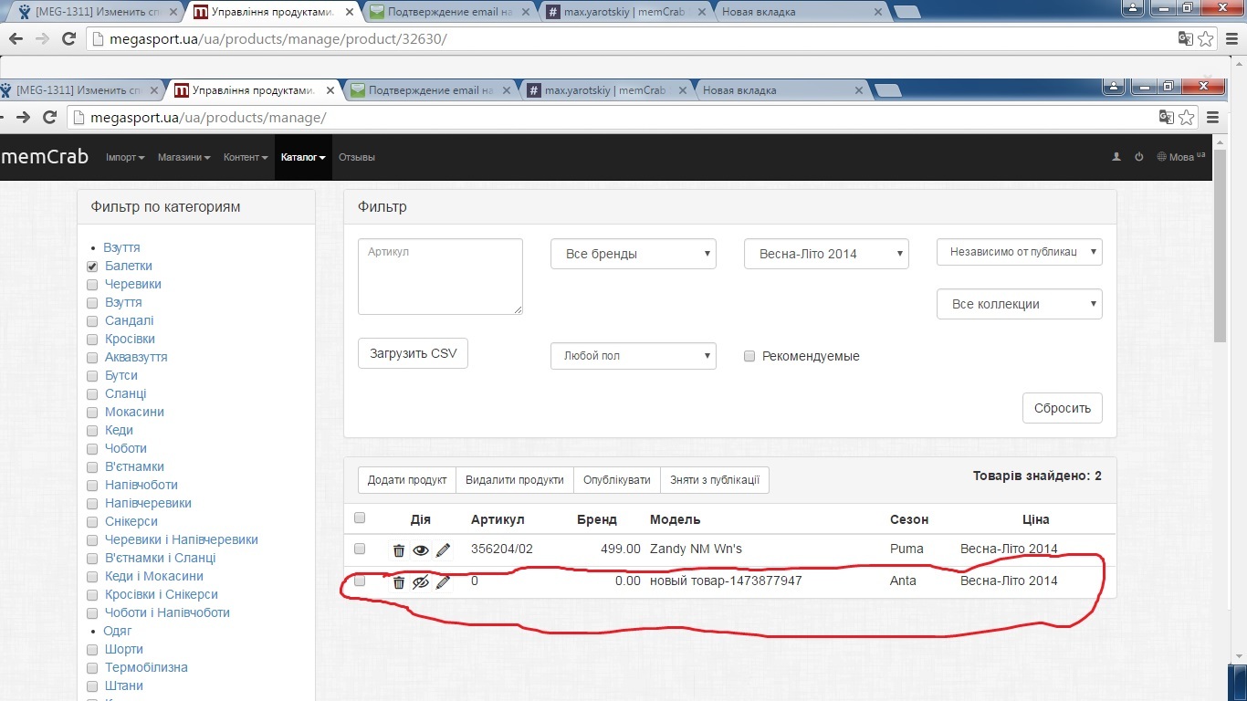Enable the Рекомендуемые checkbox
1247x701 pixels.
(x=749, y=356)
